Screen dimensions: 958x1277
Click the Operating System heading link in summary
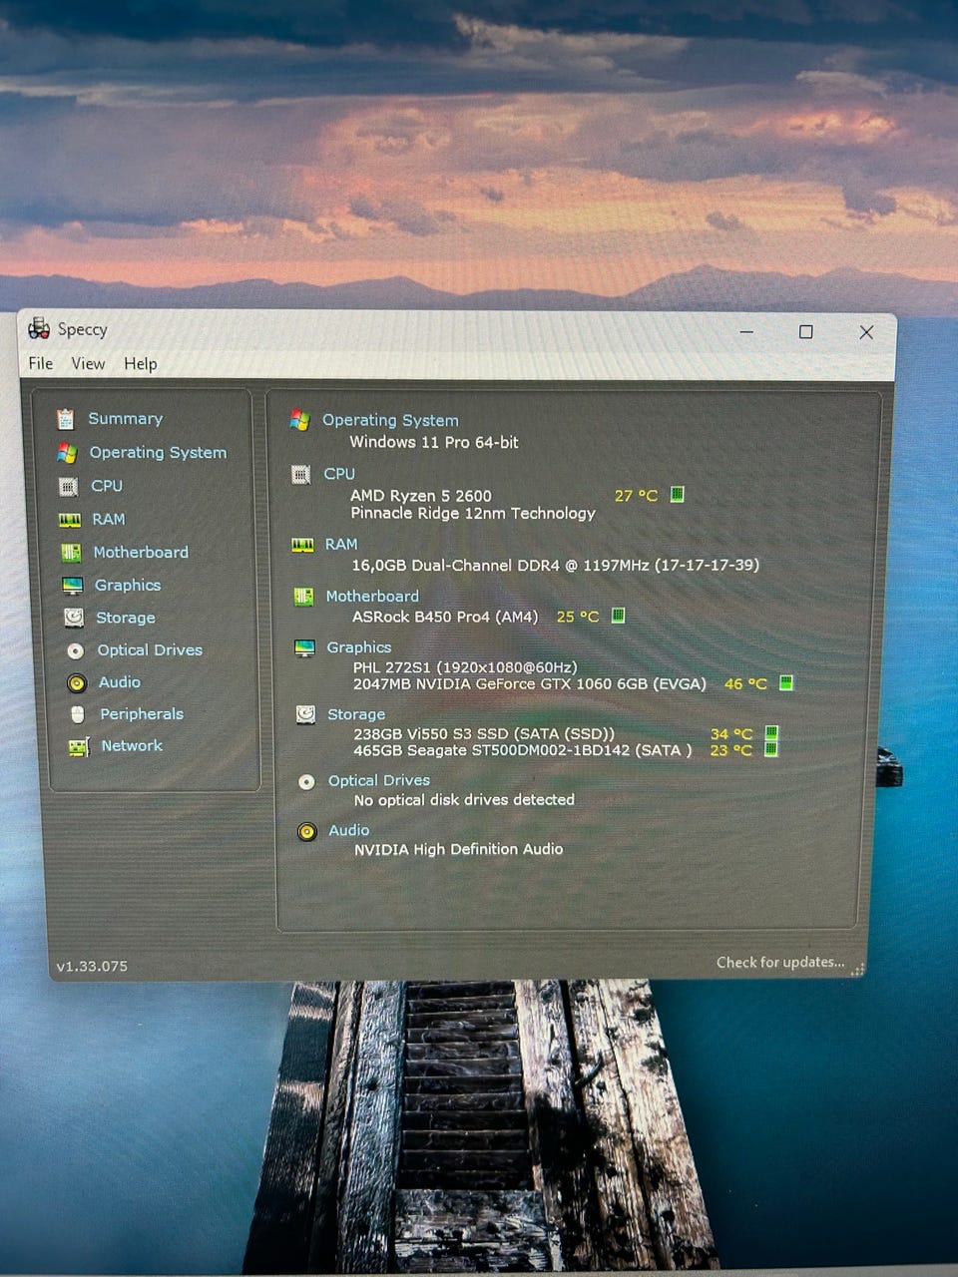(390, 421)
